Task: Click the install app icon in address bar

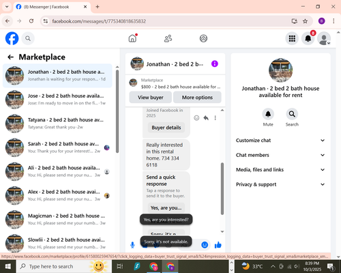Action: [x=295, y=21]
